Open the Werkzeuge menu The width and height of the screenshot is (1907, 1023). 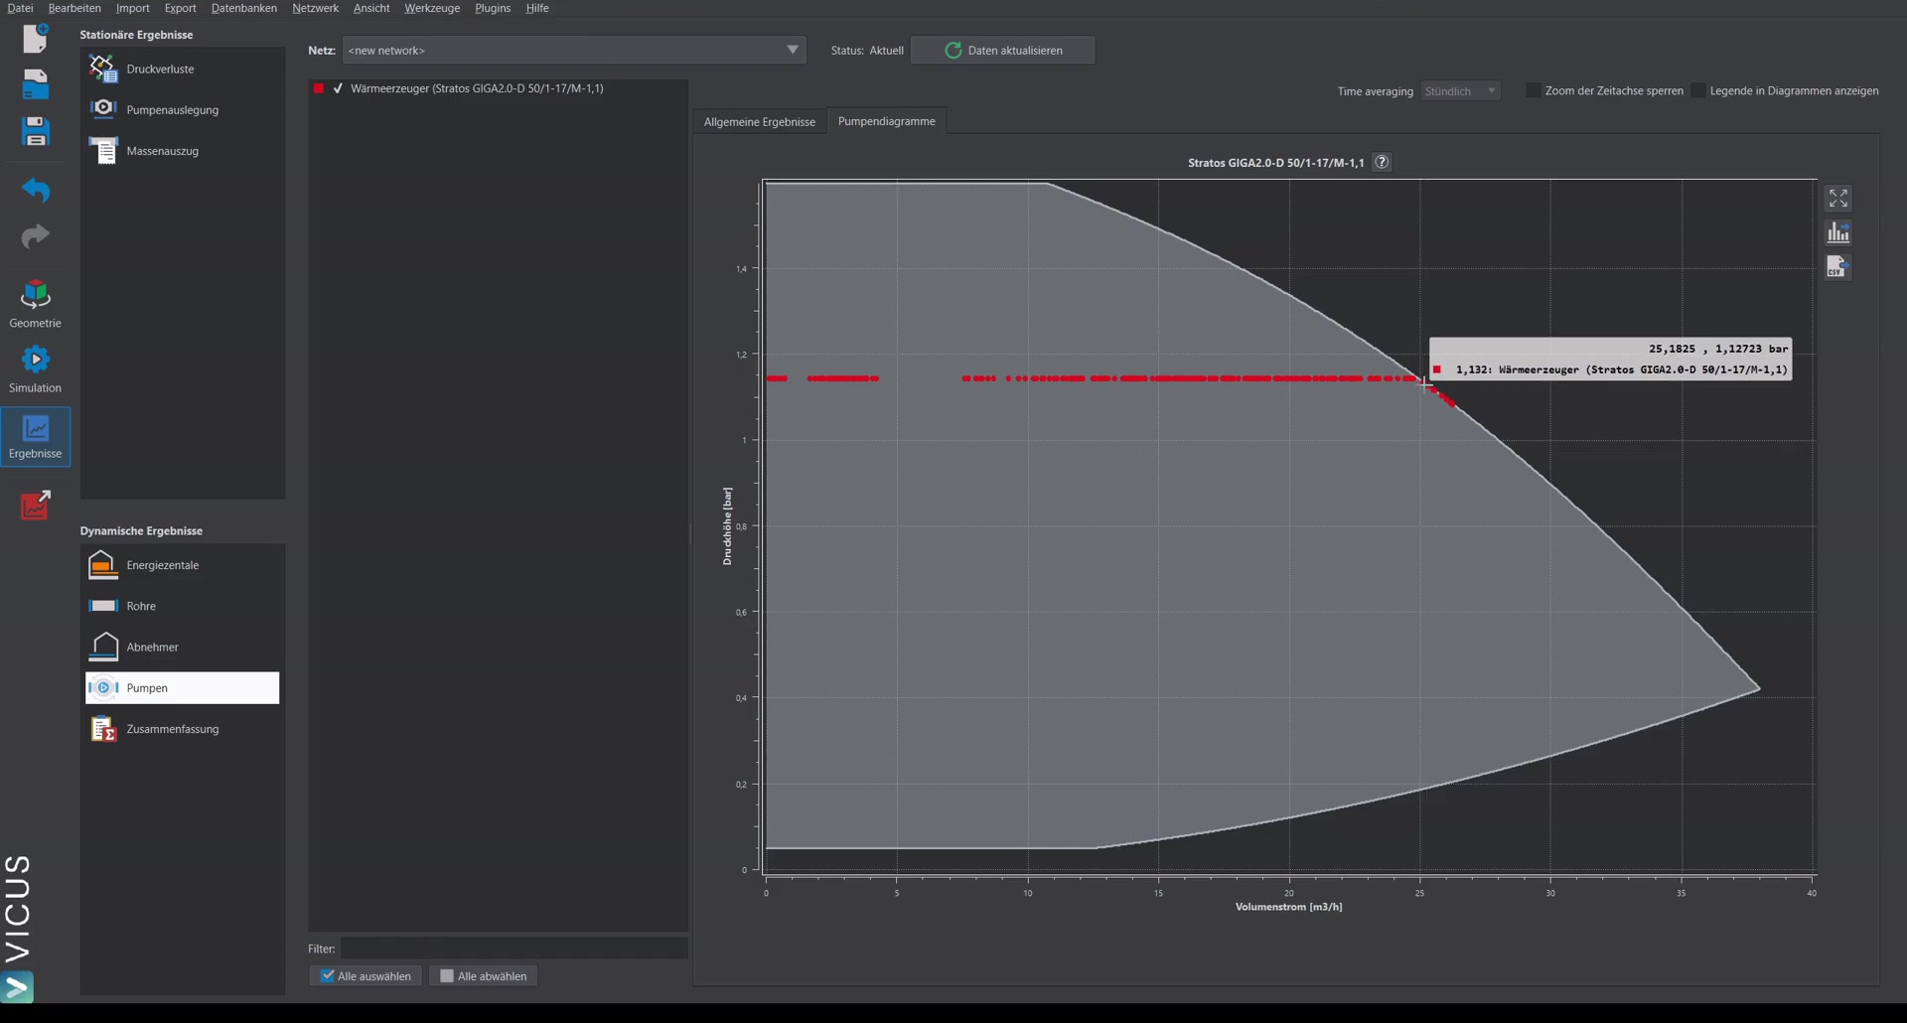pos(432,8)
